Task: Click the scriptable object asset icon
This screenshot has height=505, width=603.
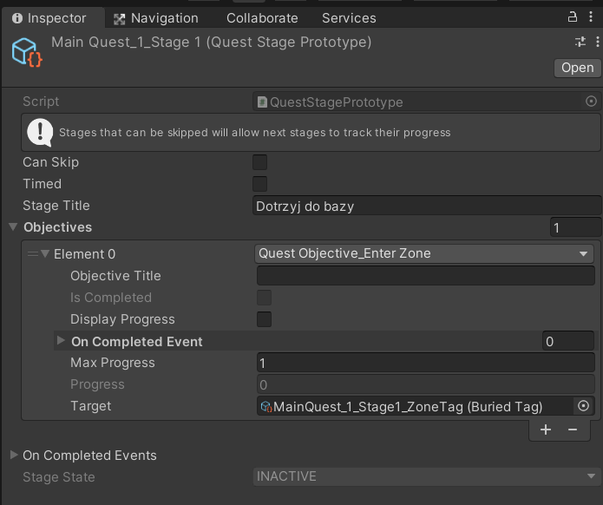Action: 27,52
